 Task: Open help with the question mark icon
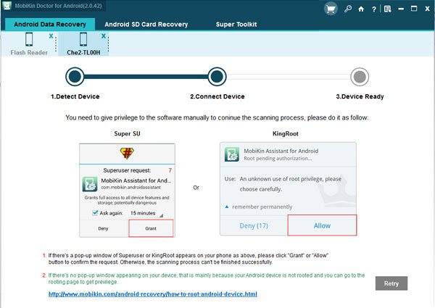373,9
